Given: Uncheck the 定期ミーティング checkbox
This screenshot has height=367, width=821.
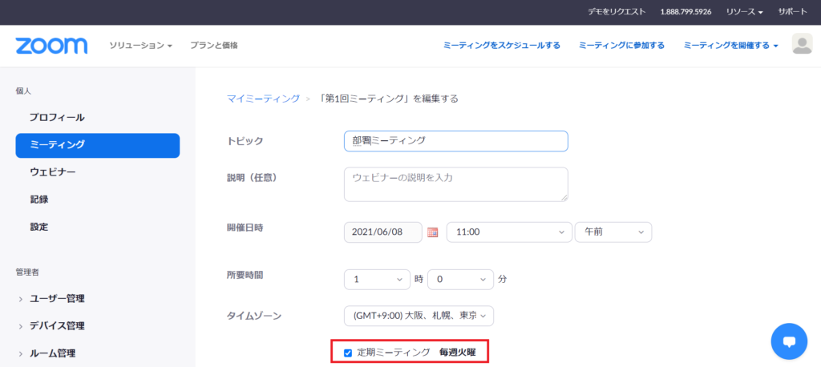Looking at the screenshot, I should (348, 353).
